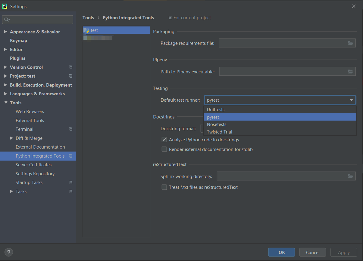
Task: Click the folder icon for Package requirements file
Action: 350,43
